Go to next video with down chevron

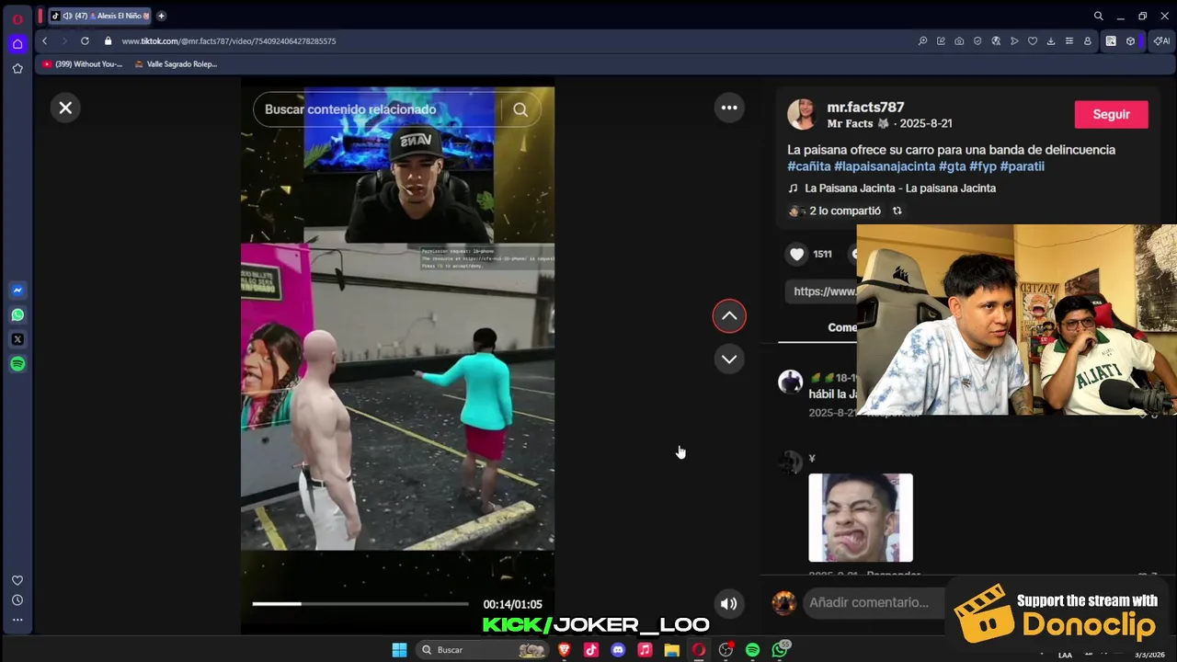tap(729, 359)
